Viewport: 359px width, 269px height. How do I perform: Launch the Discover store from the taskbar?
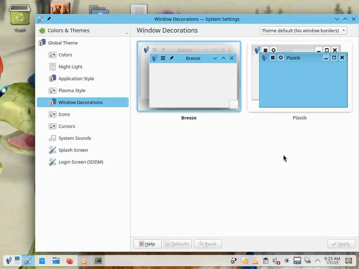pyautogui.click(x=42, y=261)
